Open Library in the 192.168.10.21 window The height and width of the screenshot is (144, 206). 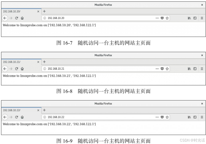click(189, 69)
